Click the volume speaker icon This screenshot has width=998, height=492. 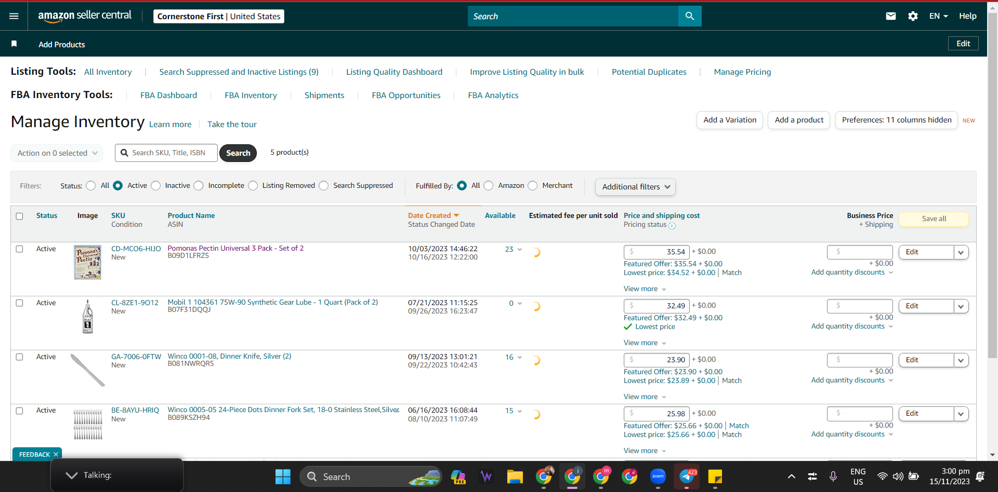tap(898, 476)
